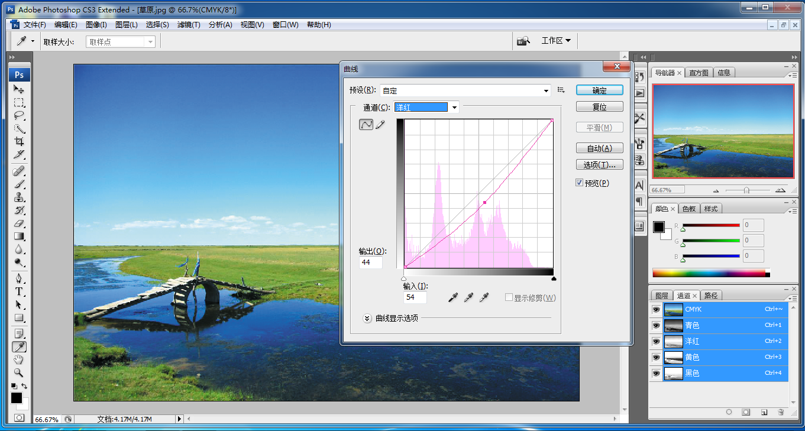Click the color spectrum ramp bar

[709, 273]
